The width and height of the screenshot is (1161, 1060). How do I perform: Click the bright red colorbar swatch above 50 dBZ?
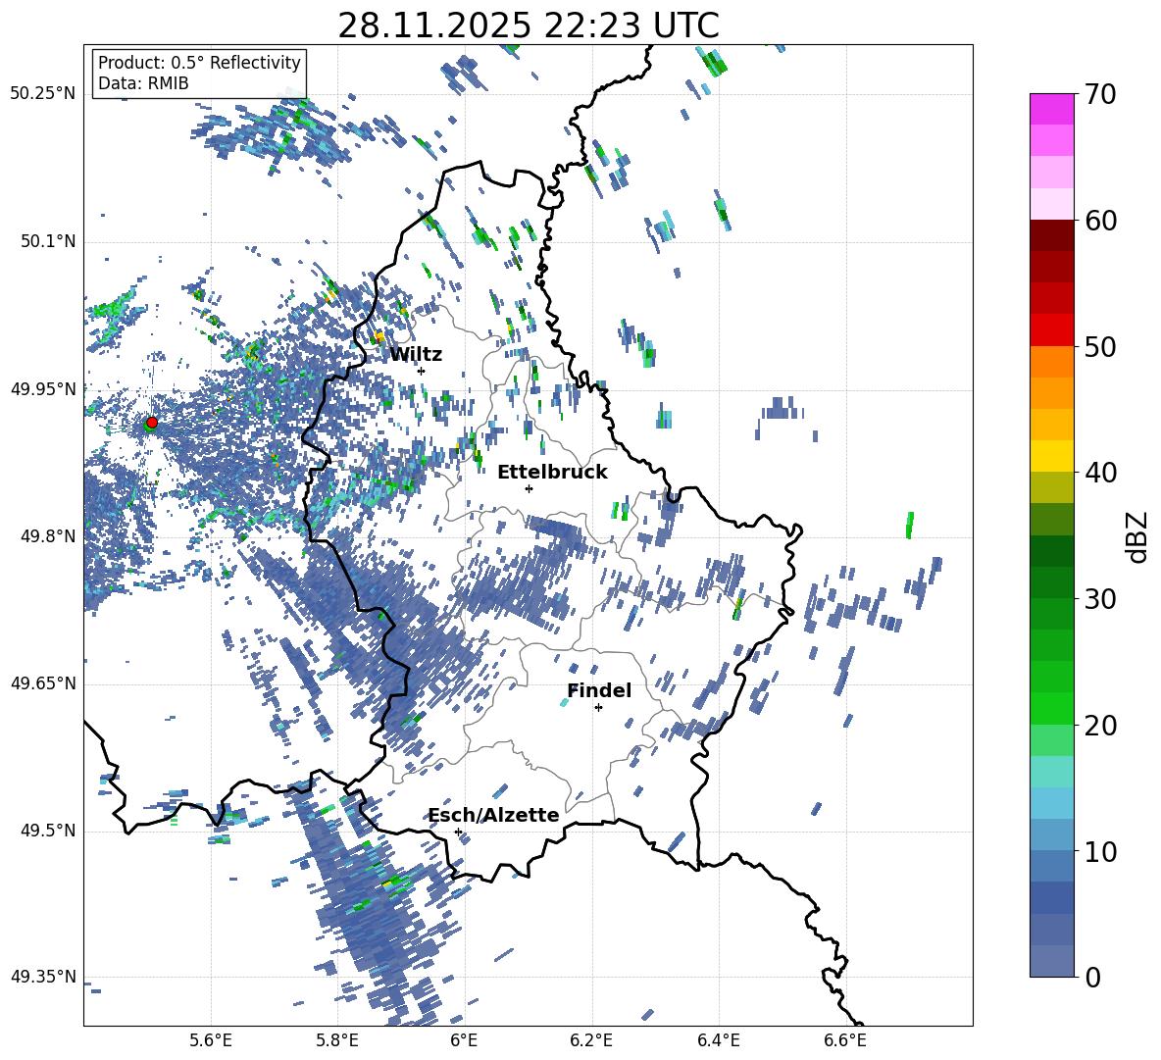pos(1051,330)
